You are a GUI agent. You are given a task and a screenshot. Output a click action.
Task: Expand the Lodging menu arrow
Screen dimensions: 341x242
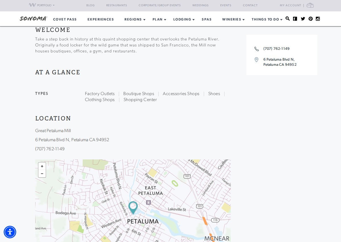click(194, 20)
